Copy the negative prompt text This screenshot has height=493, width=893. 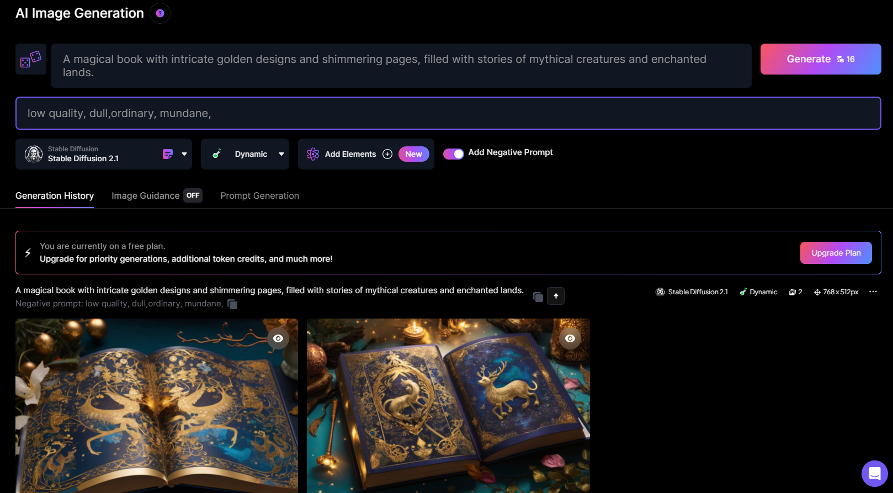click(x=232, y=304)
